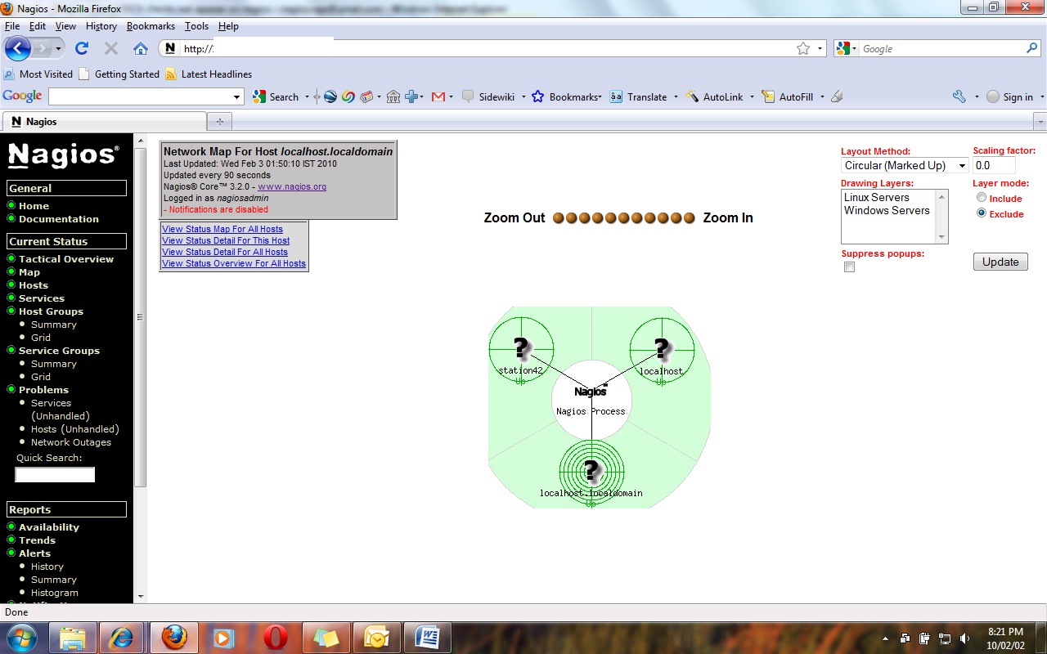Click the Windows Start orb
This screenshot has height=654, width=1047.
tap(21, 637)
